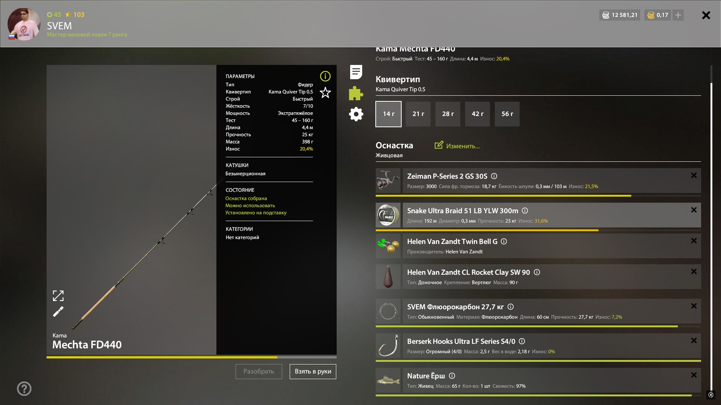
Task: Select the 56 г quiver tip
Action: (x=507, y=114)
